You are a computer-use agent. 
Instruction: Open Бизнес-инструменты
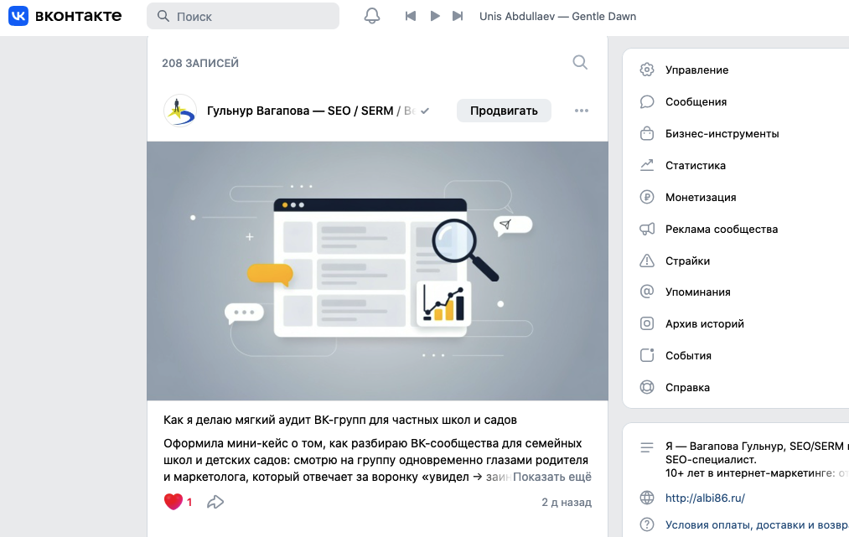click(x=722, y=134)
